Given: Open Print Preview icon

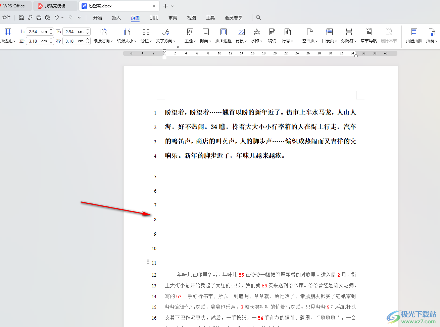Looking at the screenshot, I should [48, 17].
